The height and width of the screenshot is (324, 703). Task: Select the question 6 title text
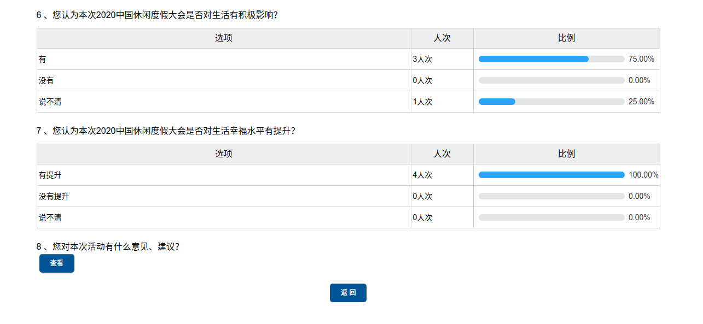(157, 15)
